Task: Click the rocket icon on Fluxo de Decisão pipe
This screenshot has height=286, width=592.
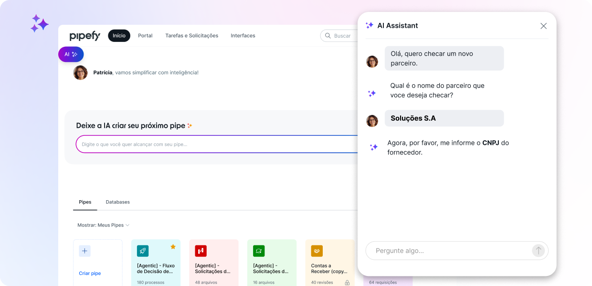Action: coord(143,251)
